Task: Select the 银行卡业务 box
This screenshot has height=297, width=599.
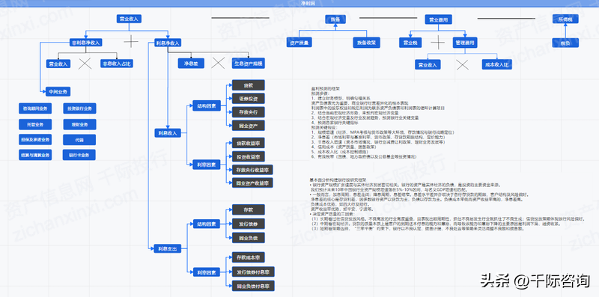Action: [79, 155]
